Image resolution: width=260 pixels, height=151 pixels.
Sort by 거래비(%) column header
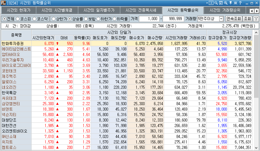198,38
